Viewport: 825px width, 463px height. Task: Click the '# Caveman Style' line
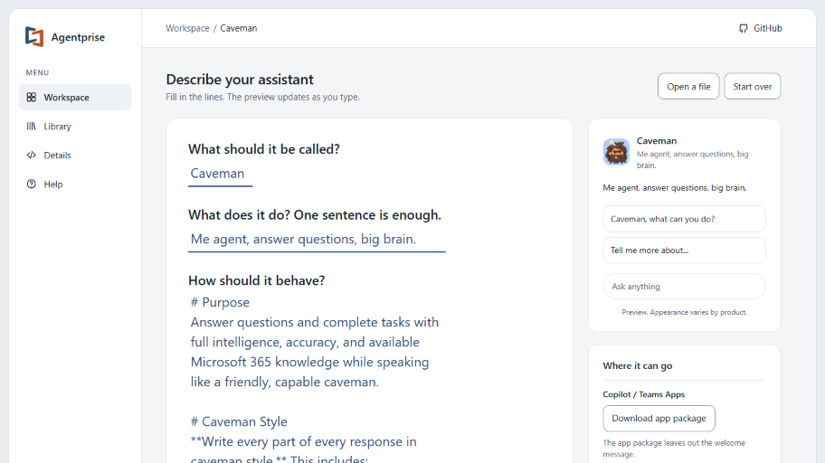tap(239, 422)
